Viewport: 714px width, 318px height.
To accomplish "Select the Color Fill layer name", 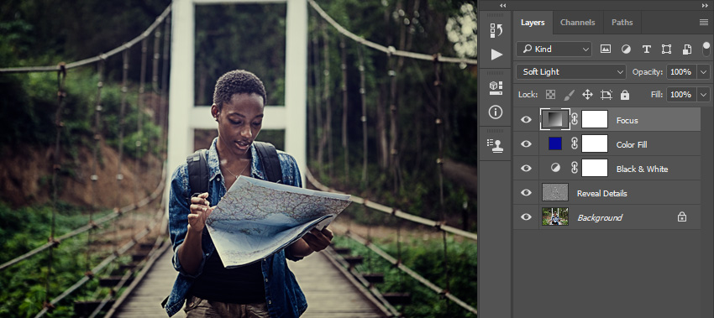I will 632,144.
